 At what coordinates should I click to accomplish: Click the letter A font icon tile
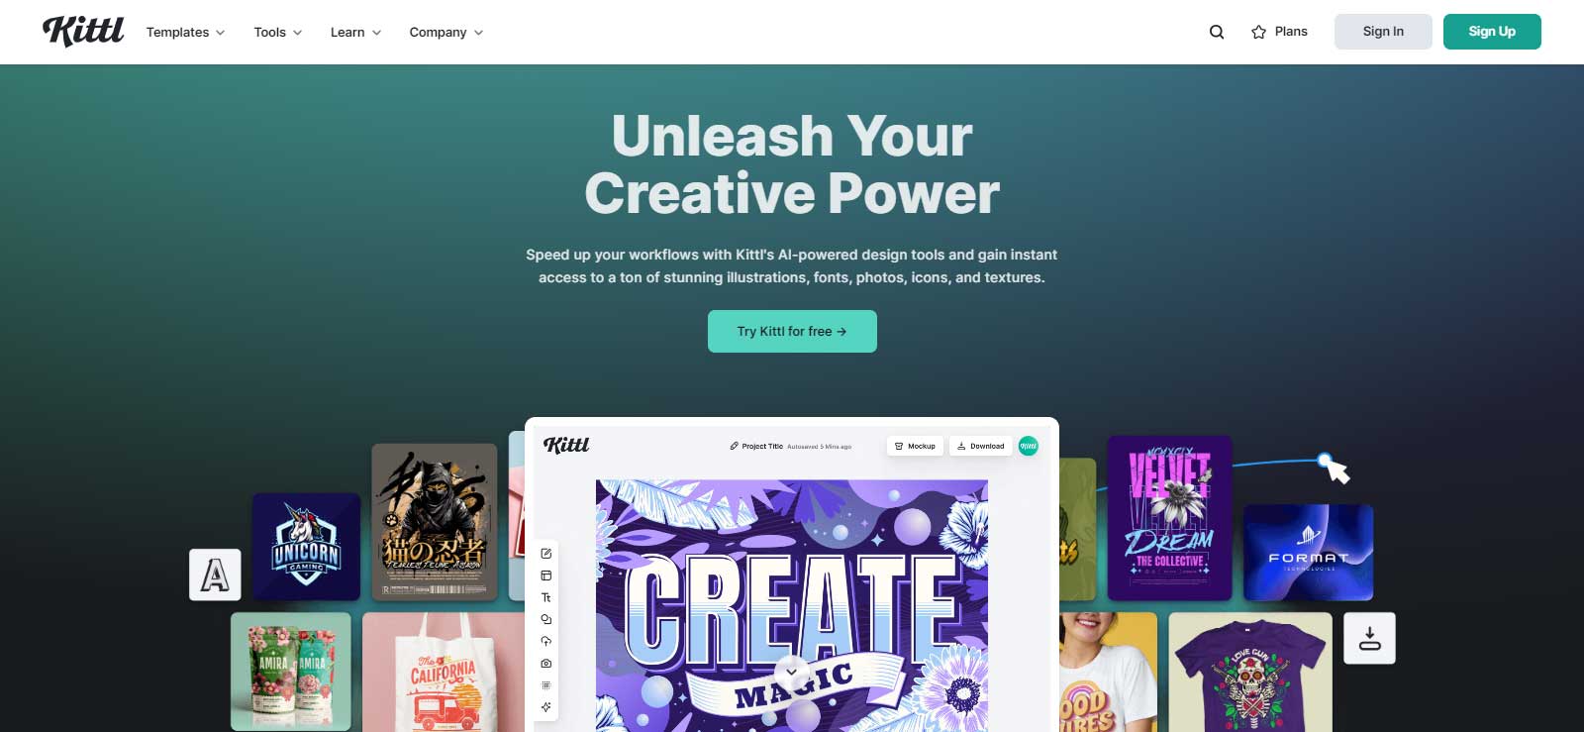coord(215,575)
